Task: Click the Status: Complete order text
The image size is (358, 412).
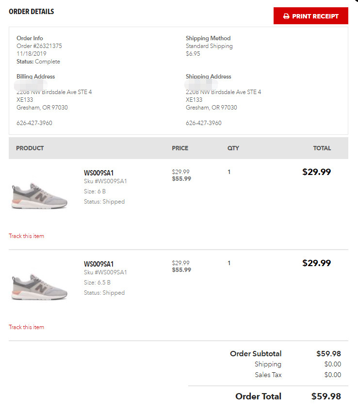Action: coord(38,62)
